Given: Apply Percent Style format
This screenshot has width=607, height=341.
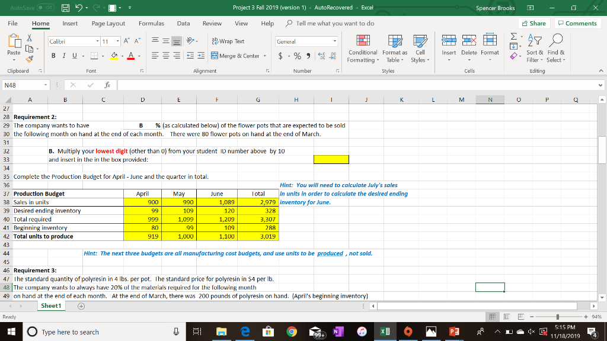Looking at the screenshot, I should click(x=298, y=56).
